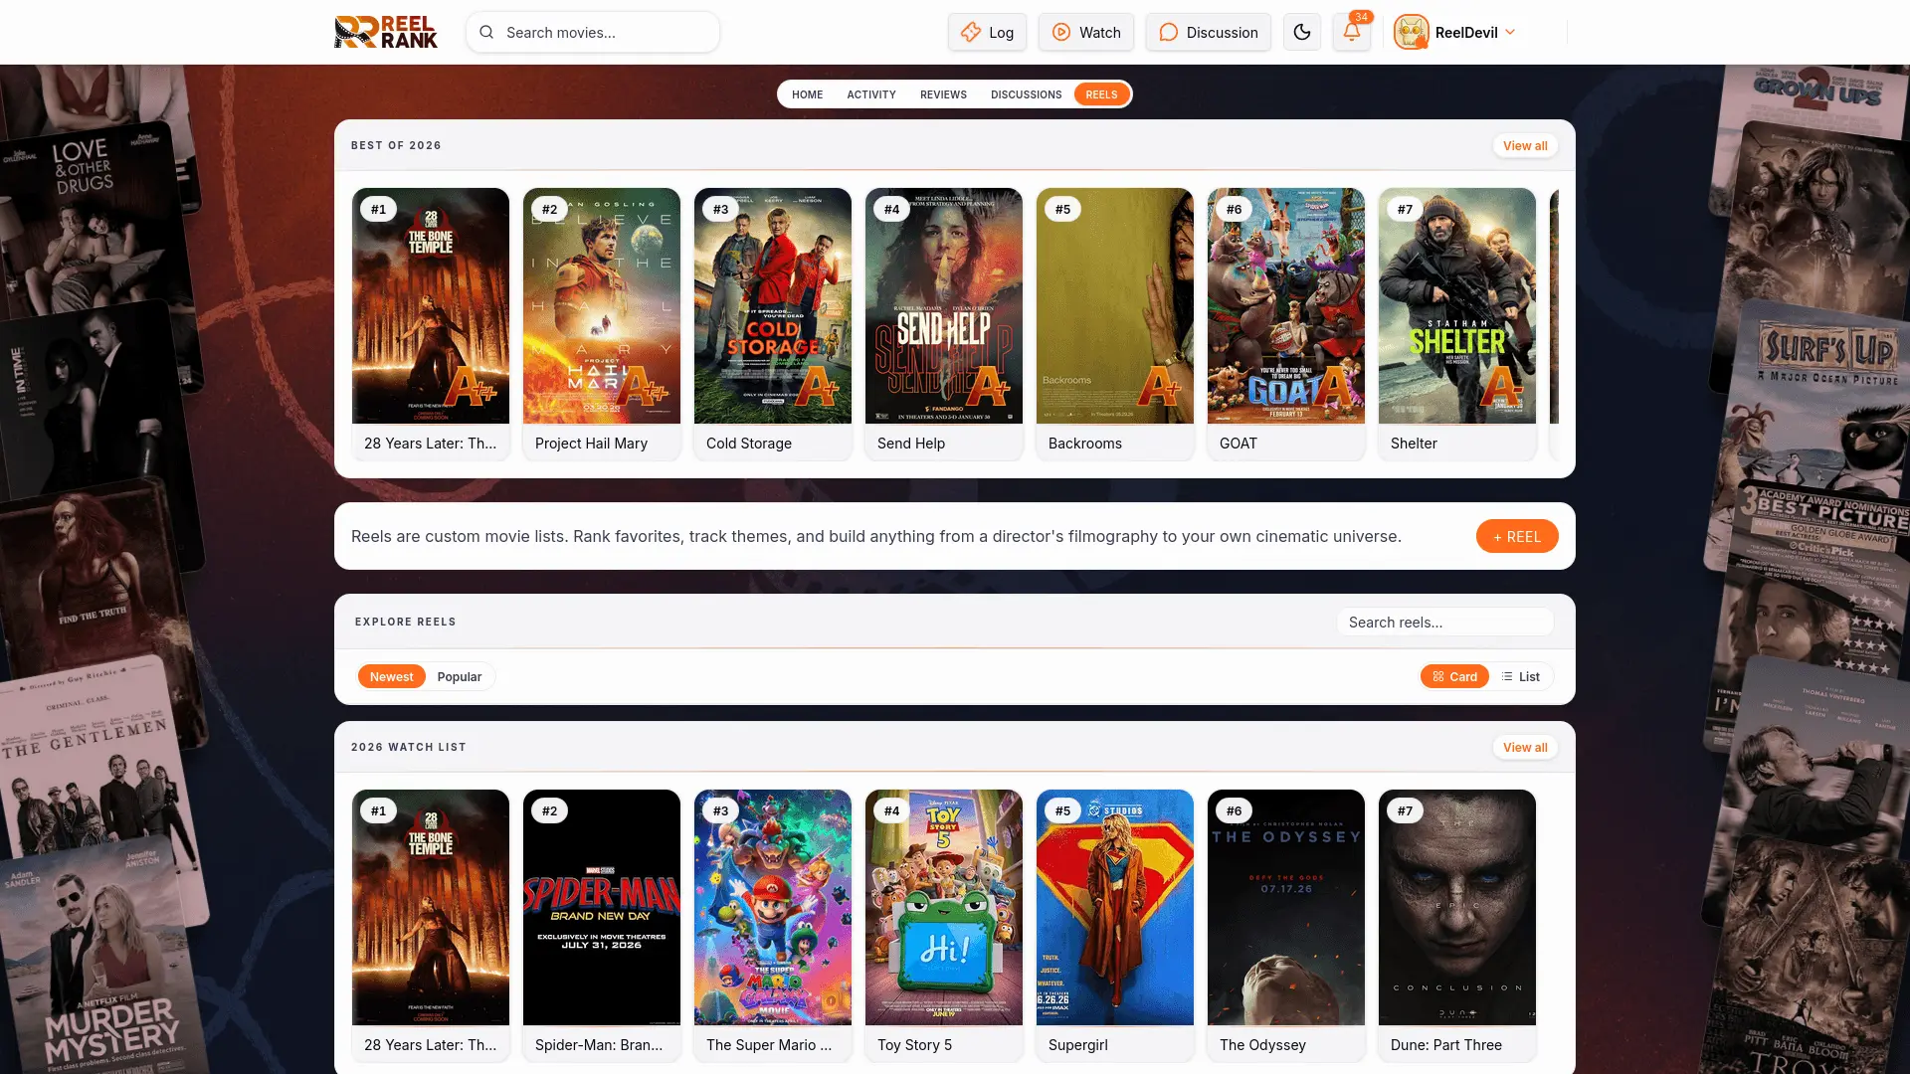Switch to the REVIEWS tab
This screenshot has height=1074, width=1910.
coord(943,94)
